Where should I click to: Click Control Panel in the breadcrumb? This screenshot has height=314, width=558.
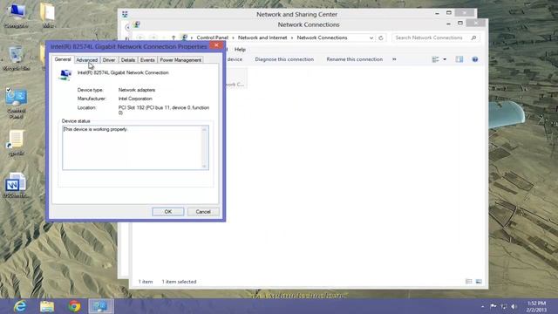213,38
